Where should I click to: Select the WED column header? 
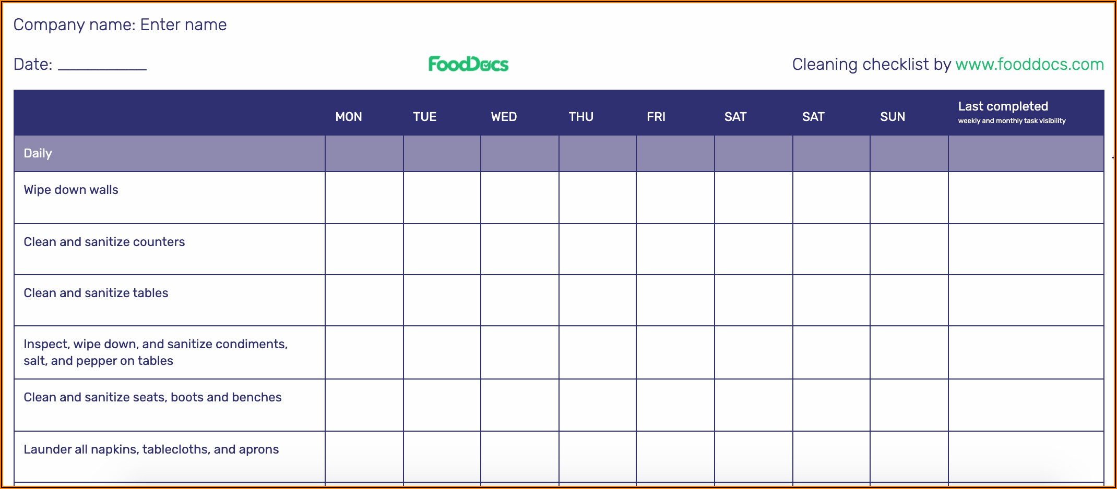(x=504, y=117)
